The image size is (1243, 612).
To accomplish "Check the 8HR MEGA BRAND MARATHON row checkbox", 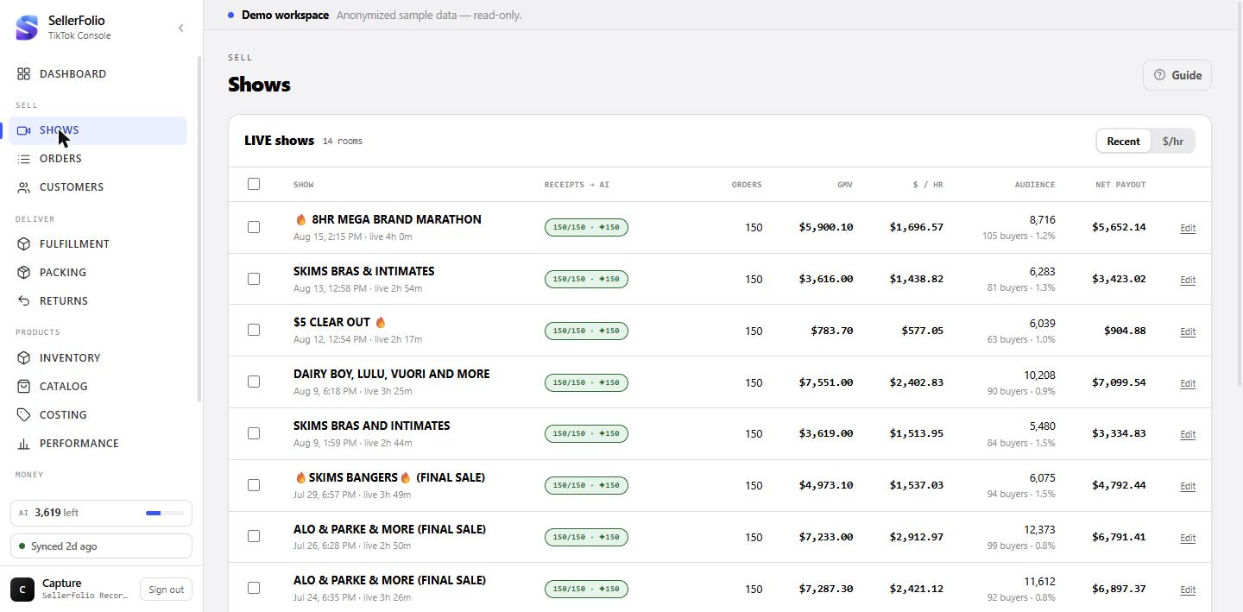I will pyautogui.click(x=254, y=227).
